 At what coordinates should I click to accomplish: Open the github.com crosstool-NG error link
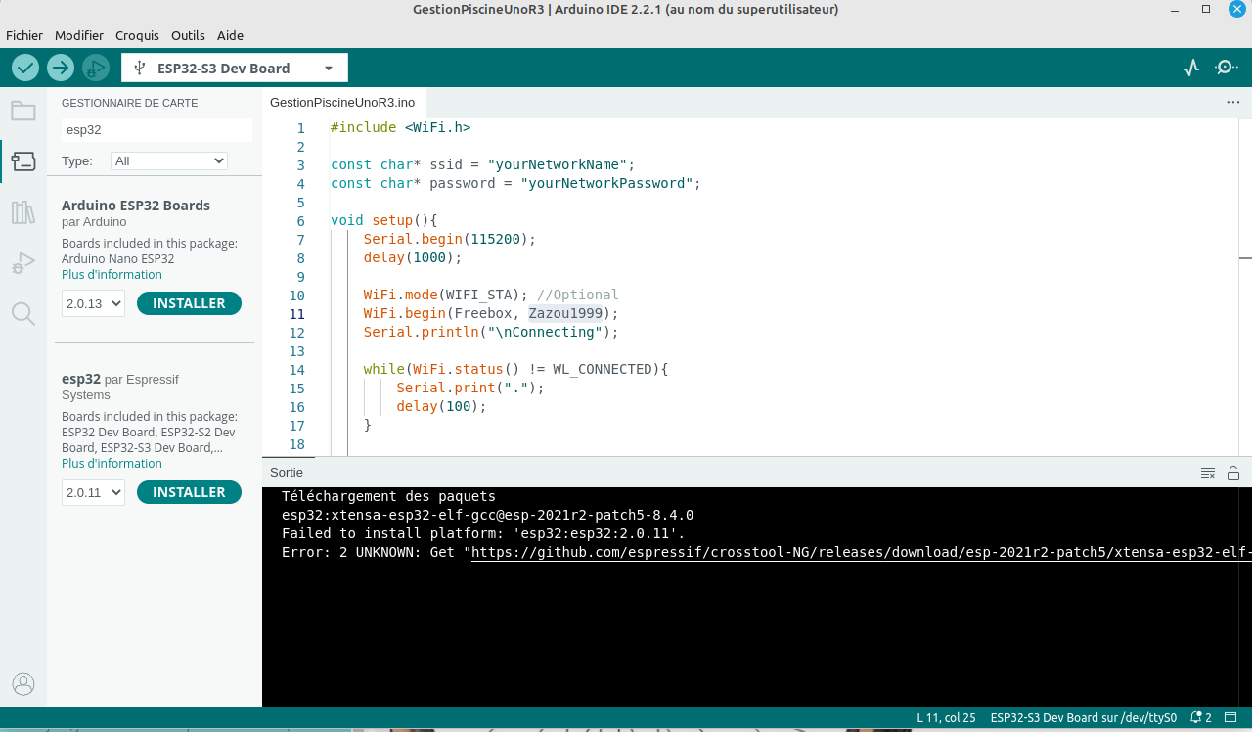click(861, 552)
